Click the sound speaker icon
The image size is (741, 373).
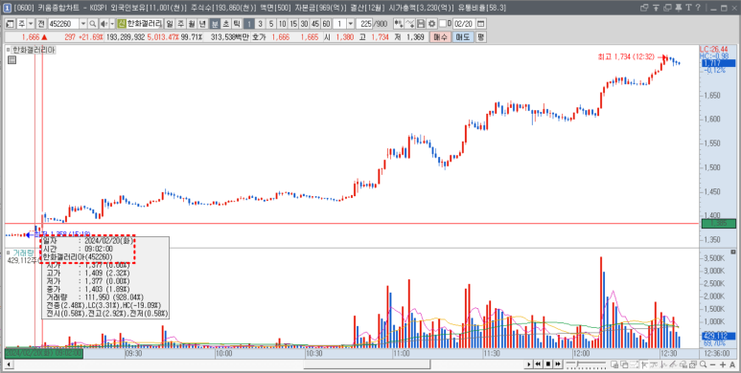(x=104, y=24)
